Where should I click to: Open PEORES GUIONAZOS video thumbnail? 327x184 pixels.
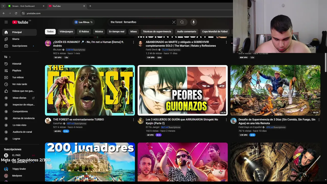pyautogui.click(x=183, y=90)
